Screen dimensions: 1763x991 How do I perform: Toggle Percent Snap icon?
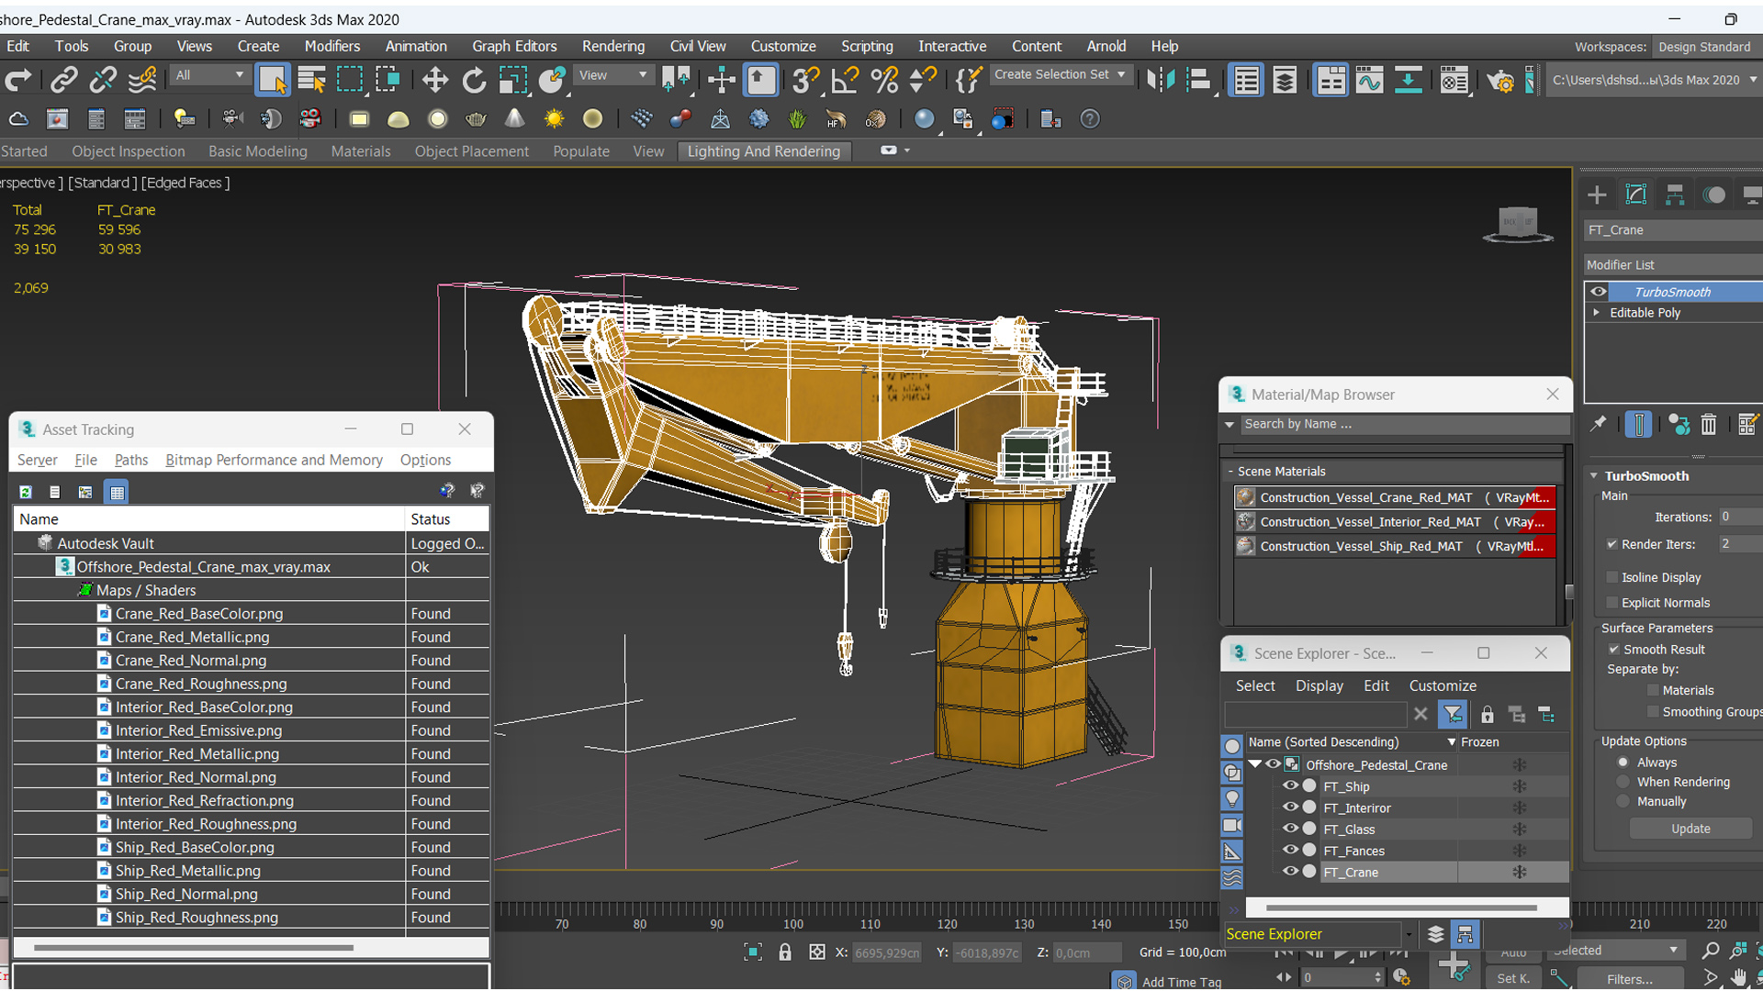coord(884,81)
